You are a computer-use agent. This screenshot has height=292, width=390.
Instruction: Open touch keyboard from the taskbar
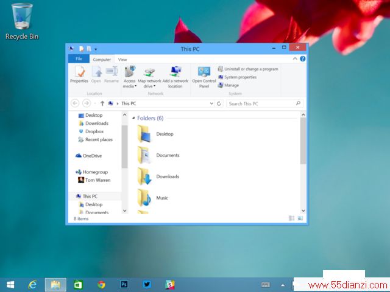point(266,285)
